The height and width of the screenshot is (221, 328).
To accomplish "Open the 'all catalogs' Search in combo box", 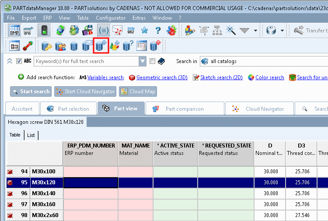I will click(264, 61).
